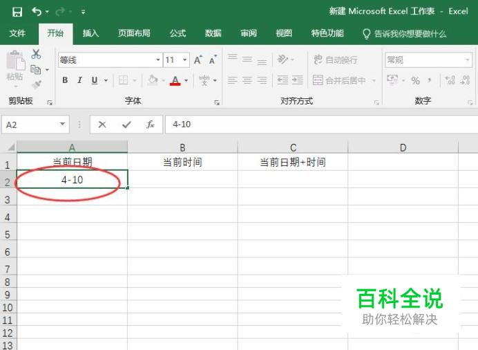Click the phonetic guide wén icon

pyautogui.click(x=204, y=80)
